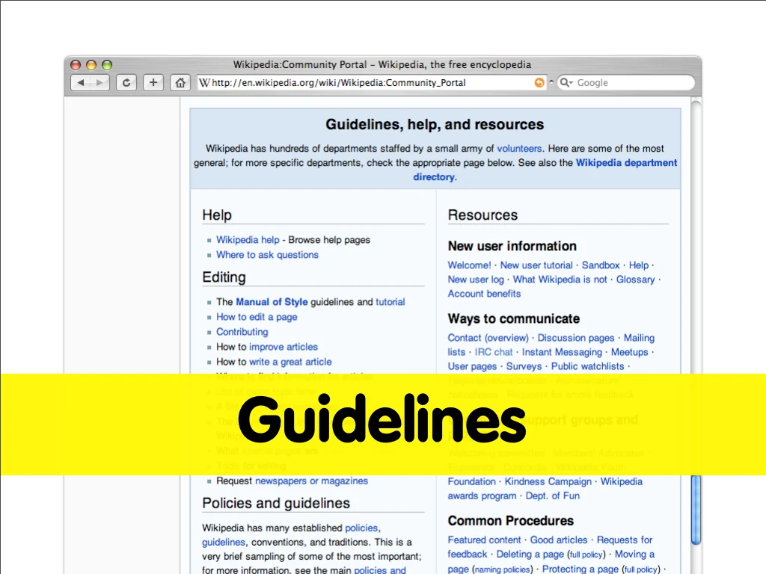
Task: Open the Account benefits link
Action: pyautogui.click(x=484, y=293)
